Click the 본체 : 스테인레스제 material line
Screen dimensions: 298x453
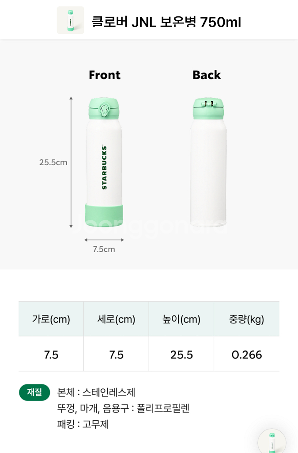pyautogui.click(x=96, y=392)
